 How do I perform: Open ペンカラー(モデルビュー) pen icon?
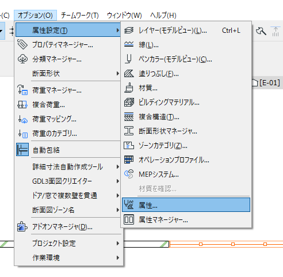(x=129, y=59)
